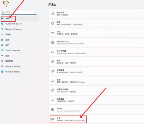Open Windows Update in the sidebar
The image size is (144, 124).
(12, 72)
